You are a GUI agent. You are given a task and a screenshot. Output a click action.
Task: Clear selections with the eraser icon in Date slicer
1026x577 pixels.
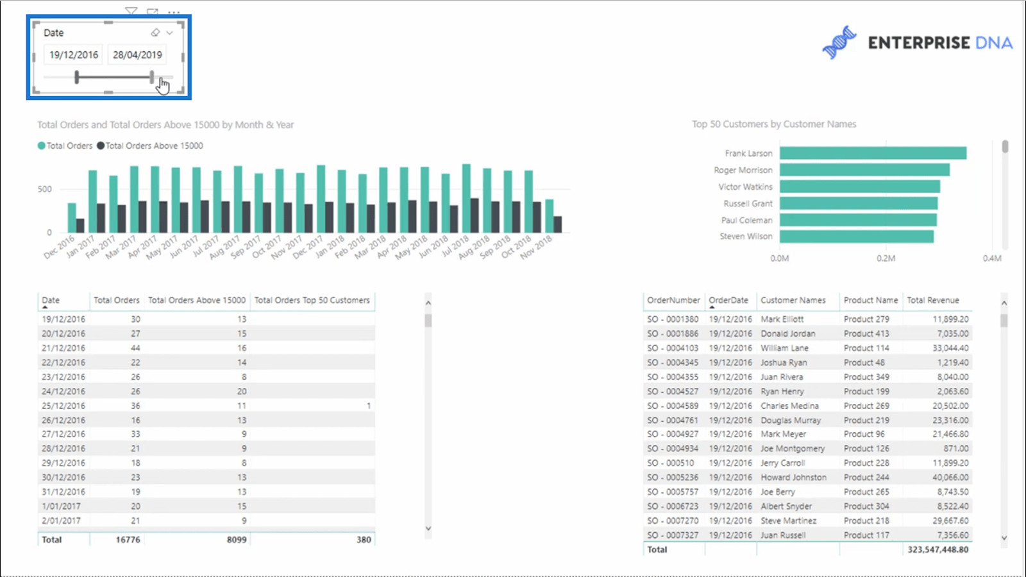point(155,33)
